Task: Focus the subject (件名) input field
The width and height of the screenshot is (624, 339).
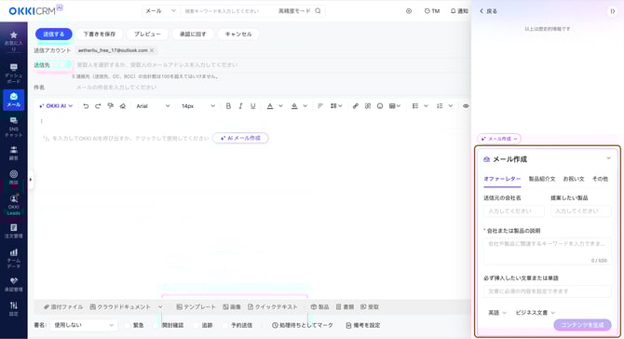Action: [273, 88]
